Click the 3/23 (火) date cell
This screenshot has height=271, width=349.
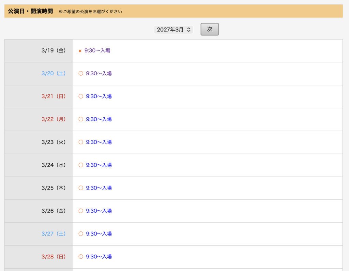pos(39,142)
